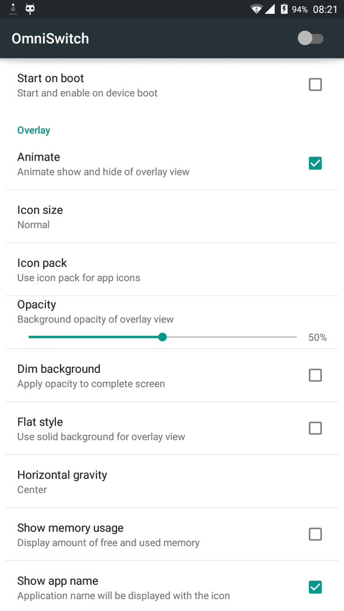Tap the battery charging icon
The width and height of the screenshot is (344, 611).
point(284,9)
